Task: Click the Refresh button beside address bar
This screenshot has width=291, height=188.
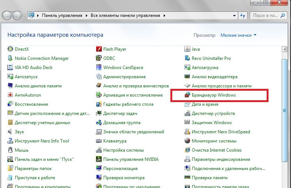Action: click(x=243, y=16)
